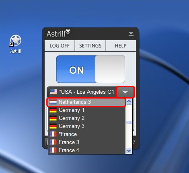The height and width of the screenshot is (173, 189).
Task: Click the France 4 flag icon
Action: point(53,150)
